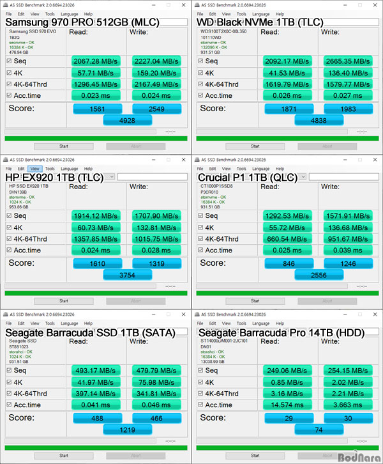The width and height of the screenshot is (383, 464).
Task: Toggle 4K checkbox in HP EX920 window
Action: (9, 228)
